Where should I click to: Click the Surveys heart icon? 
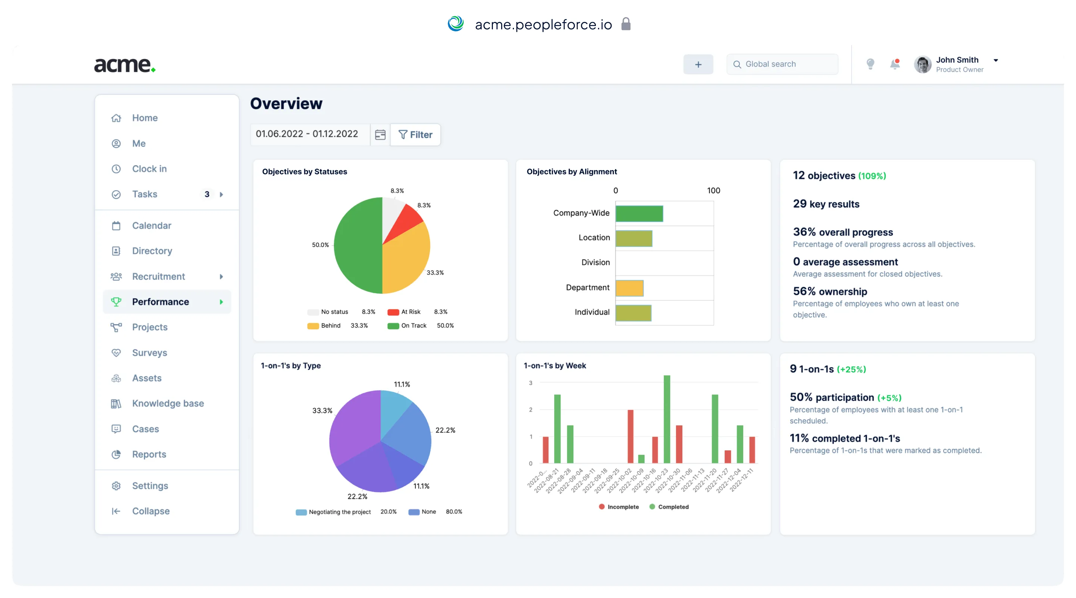116,353
